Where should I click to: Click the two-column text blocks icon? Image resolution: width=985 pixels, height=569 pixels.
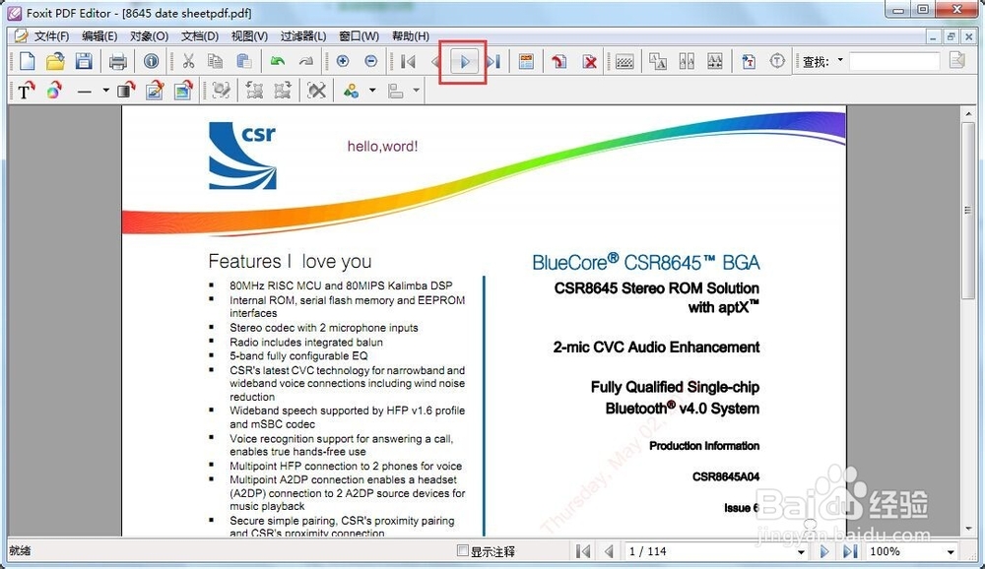[x=686, y=61]
